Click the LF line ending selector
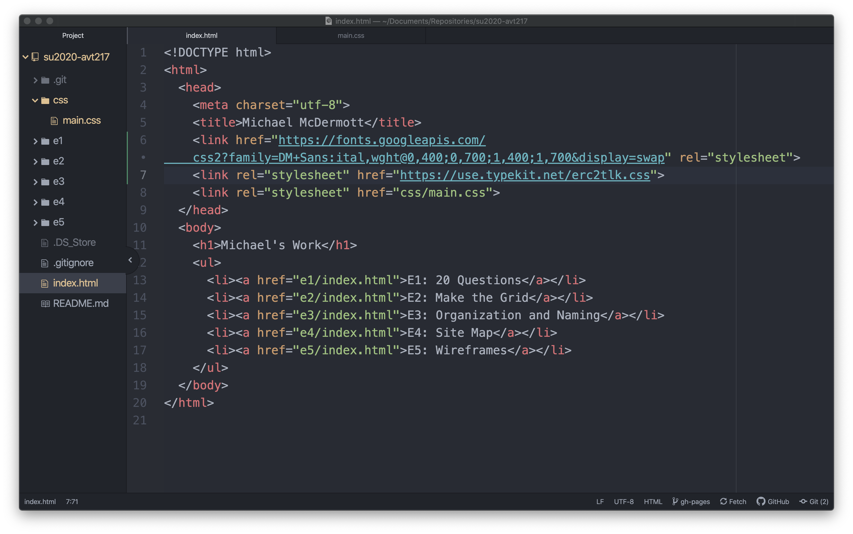853x534 pixels. point(600,502)
